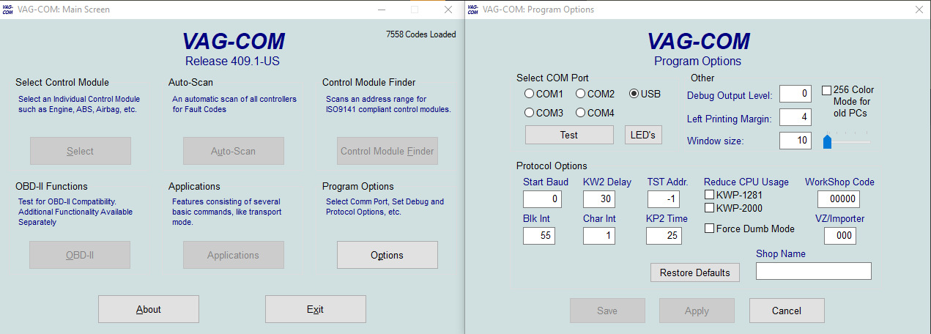
Task: Tick the KWP-1281 reduce CPU checkbox
Action: tap(709, 195)
